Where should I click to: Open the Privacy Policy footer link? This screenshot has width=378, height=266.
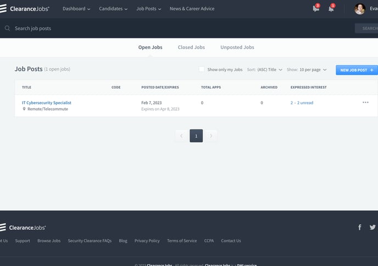[147, 241]
